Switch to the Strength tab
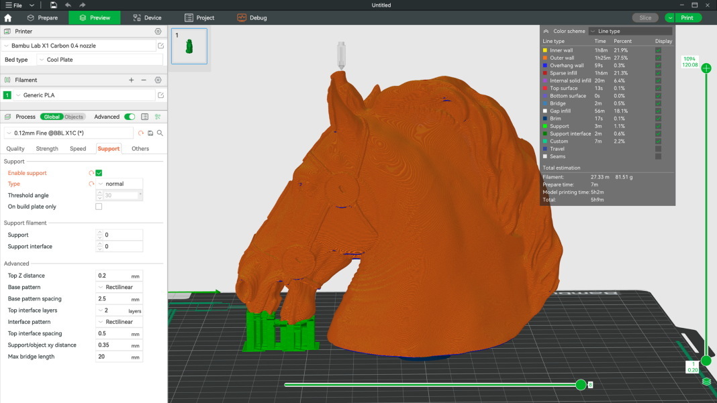 click(47, 148)
